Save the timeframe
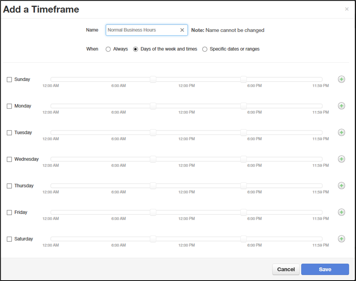356x281 pixels. pyautogui.click(x=325, y=269)
